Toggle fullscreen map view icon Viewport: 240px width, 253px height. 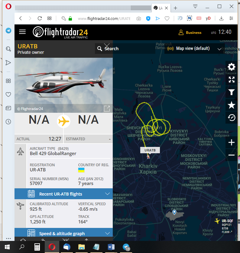232,79
